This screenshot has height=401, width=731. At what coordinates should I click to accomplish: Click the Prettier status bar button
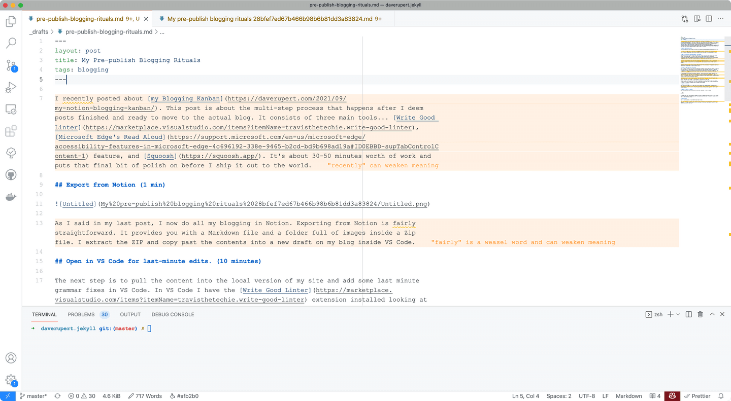[696, 396]
